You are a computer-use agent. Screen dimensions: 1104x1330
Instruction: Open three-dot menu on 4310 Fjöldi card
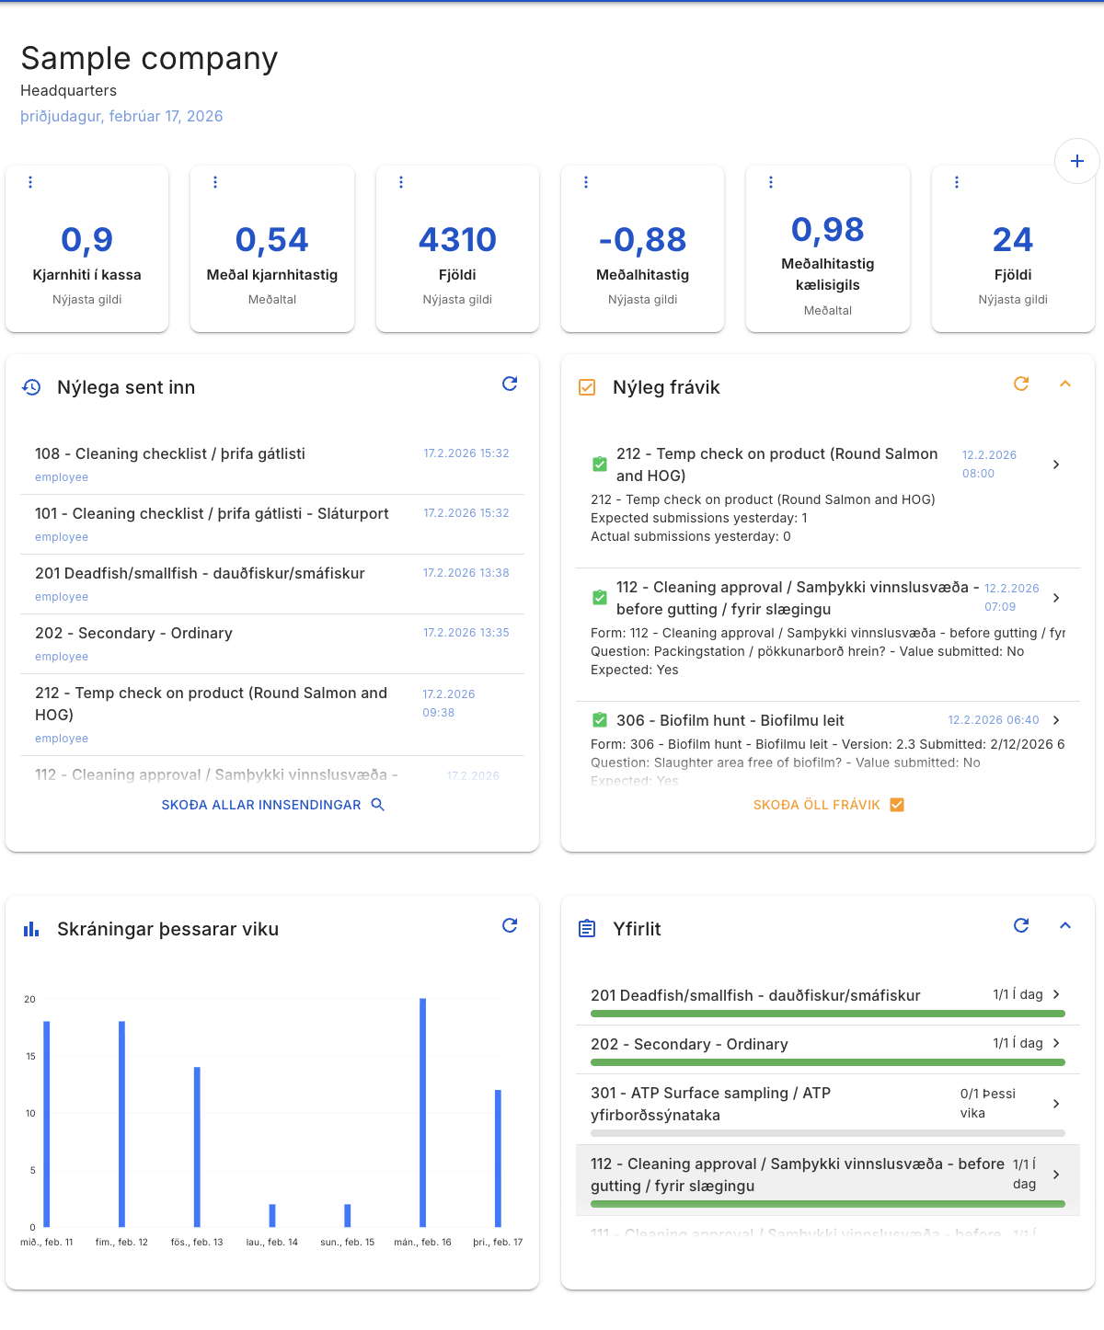point(401,182)
